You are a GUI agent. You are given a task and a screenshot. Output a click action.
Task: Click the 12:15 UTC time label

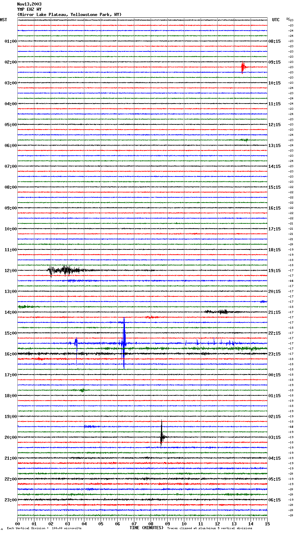coord(275,125)
